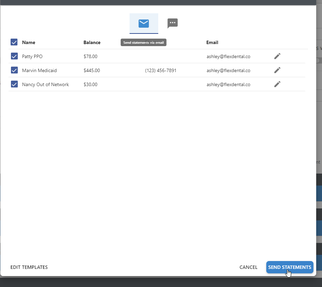This screenshot has height=287, width=322.
Task: Click the SEND STATEMENTS button
Action: [x=290, y=267]
